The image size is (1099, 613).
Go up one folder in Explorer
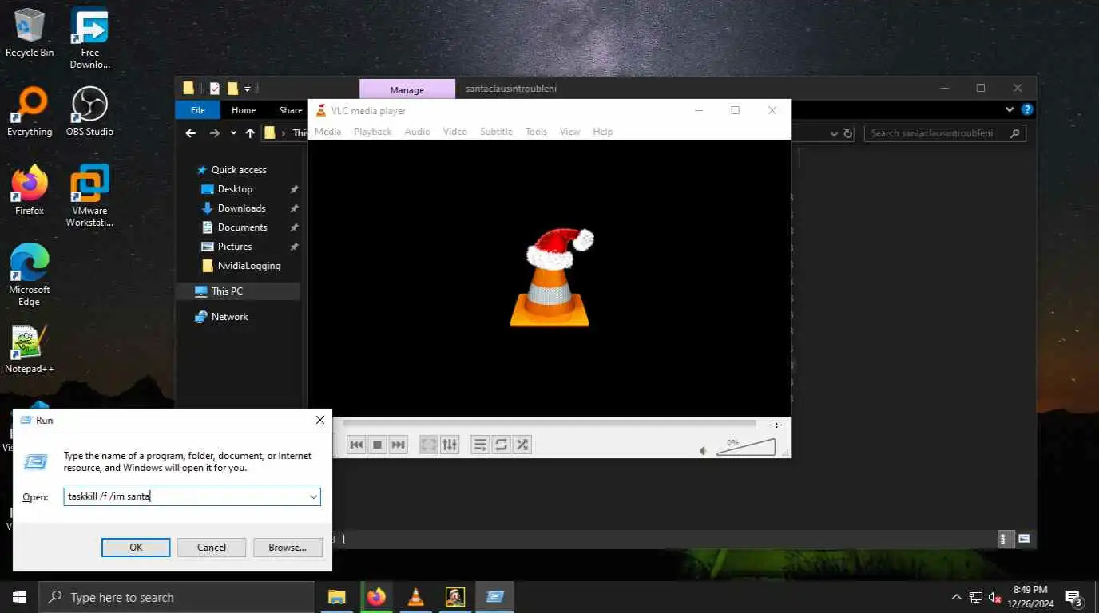click(x=250, y=133)
